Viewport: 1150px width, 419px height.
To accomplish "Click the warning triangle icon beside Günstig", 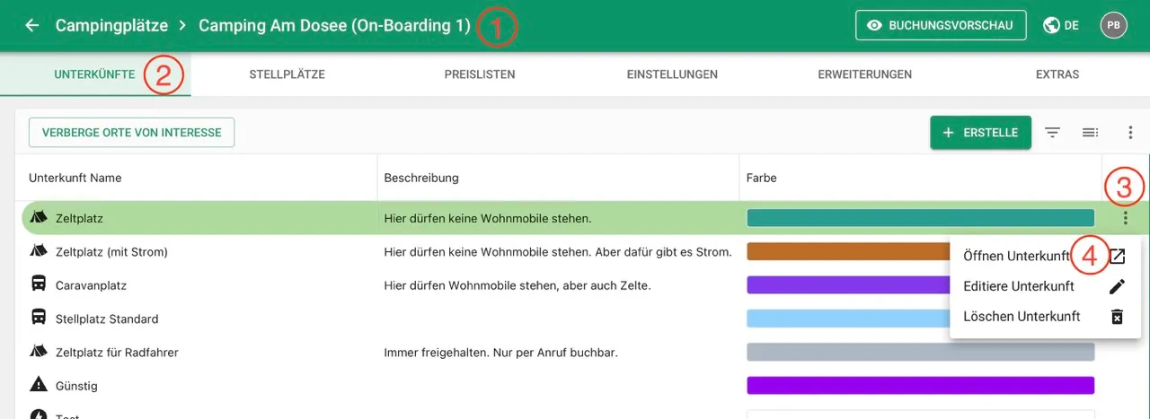I will [x=39, y=386].
